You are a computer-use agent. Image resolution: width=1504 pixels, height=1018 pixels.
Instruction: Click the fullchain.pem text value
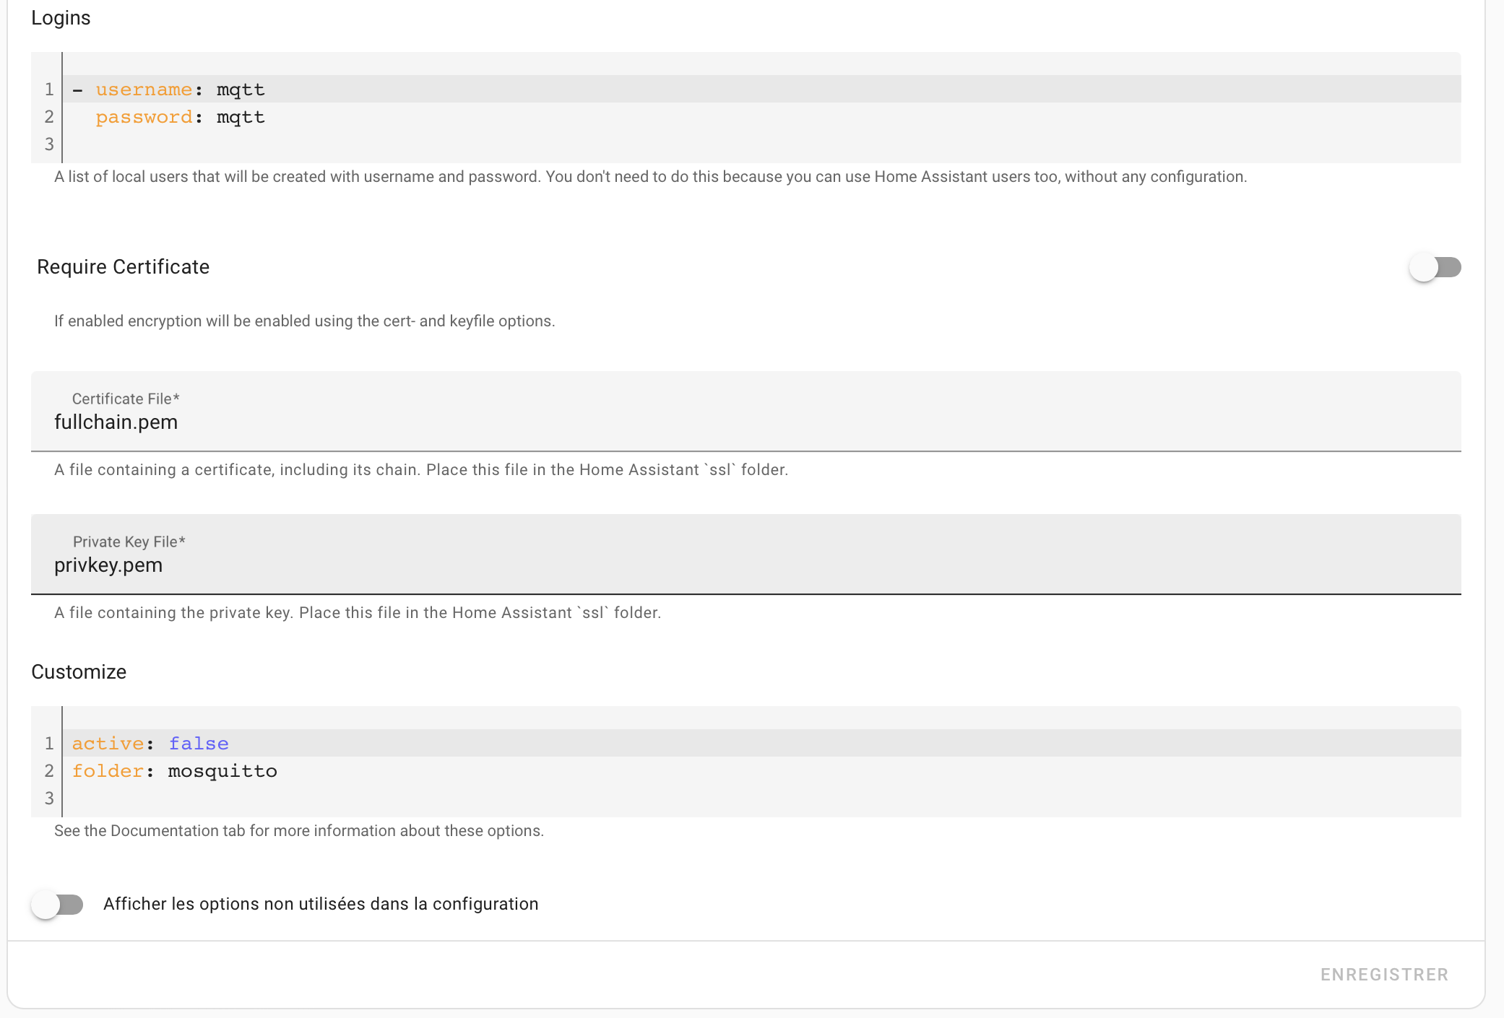coord(116,422)
